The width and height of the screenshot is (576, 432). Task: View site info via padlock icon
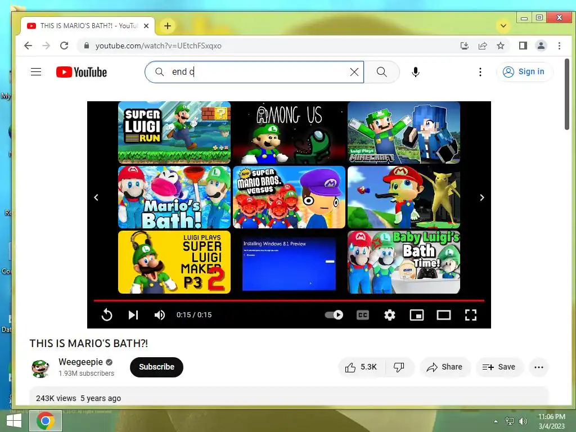coord(86,46)
